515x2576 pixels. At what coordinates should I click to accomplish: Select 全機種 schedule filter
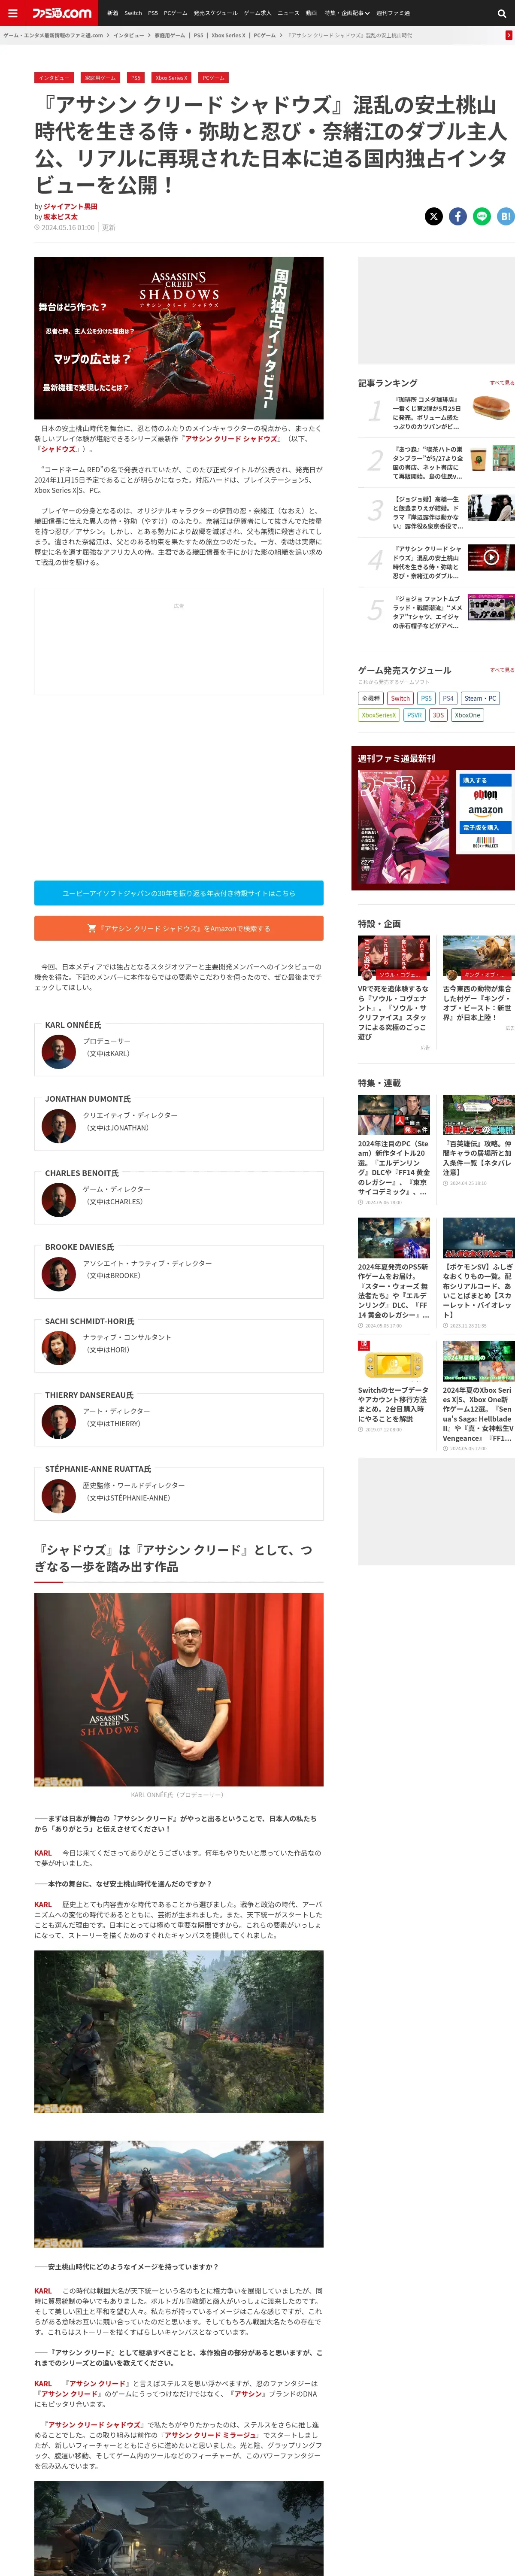click(x=371, y=698)
